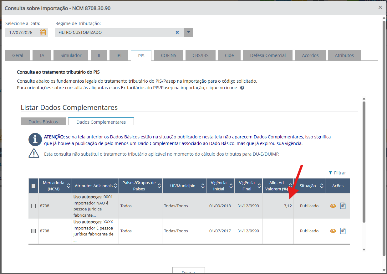This screenshot has height=274, width=387.
Task: Click the date input field
Action: point(23,32)
